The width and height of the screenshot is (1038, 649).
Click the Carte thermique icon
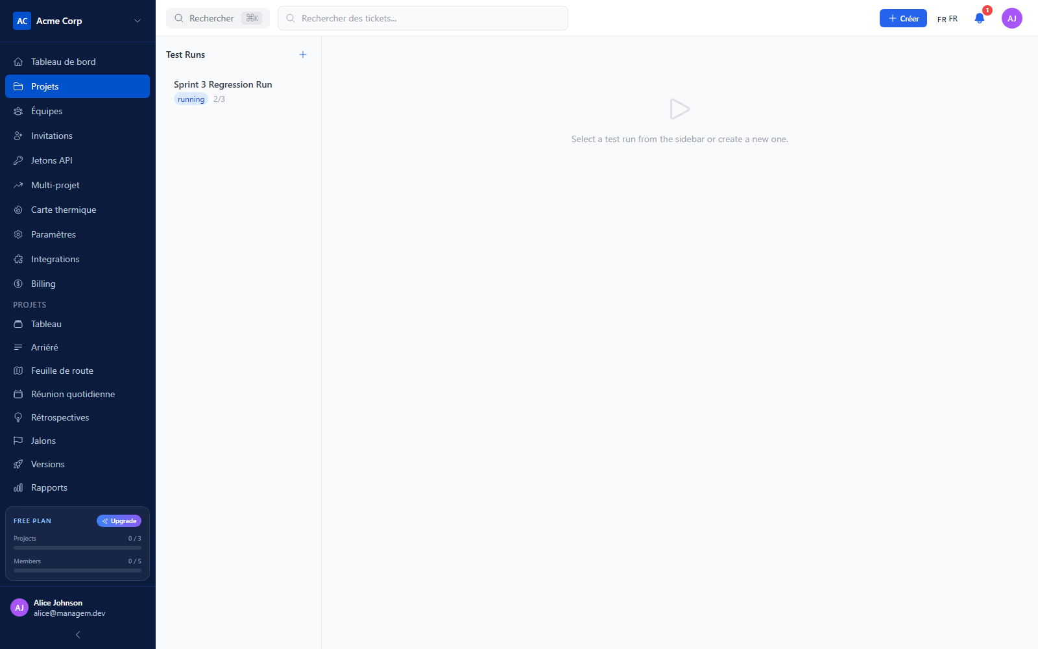18,210
